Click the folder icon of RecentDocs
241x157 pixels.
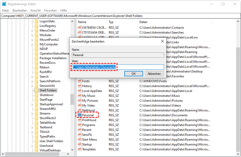click(36, 63)
